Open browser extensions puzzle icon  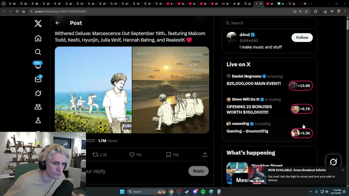click(x=315, y=11)
